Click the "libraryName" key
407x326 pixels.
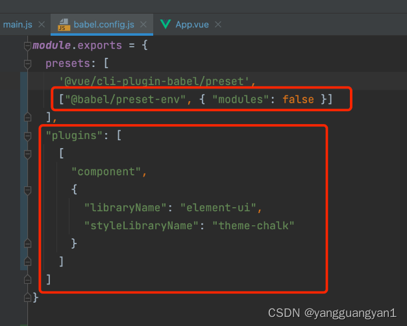pyautogui.click(x=125, y=208)
